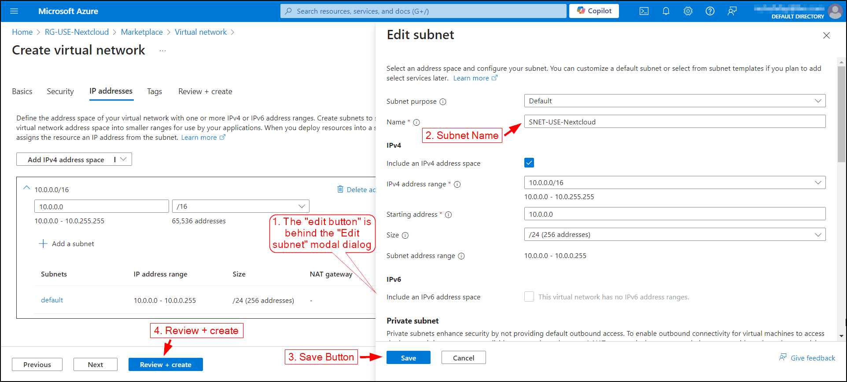Go to Marketplace breadcrumb

pos(142,32)
